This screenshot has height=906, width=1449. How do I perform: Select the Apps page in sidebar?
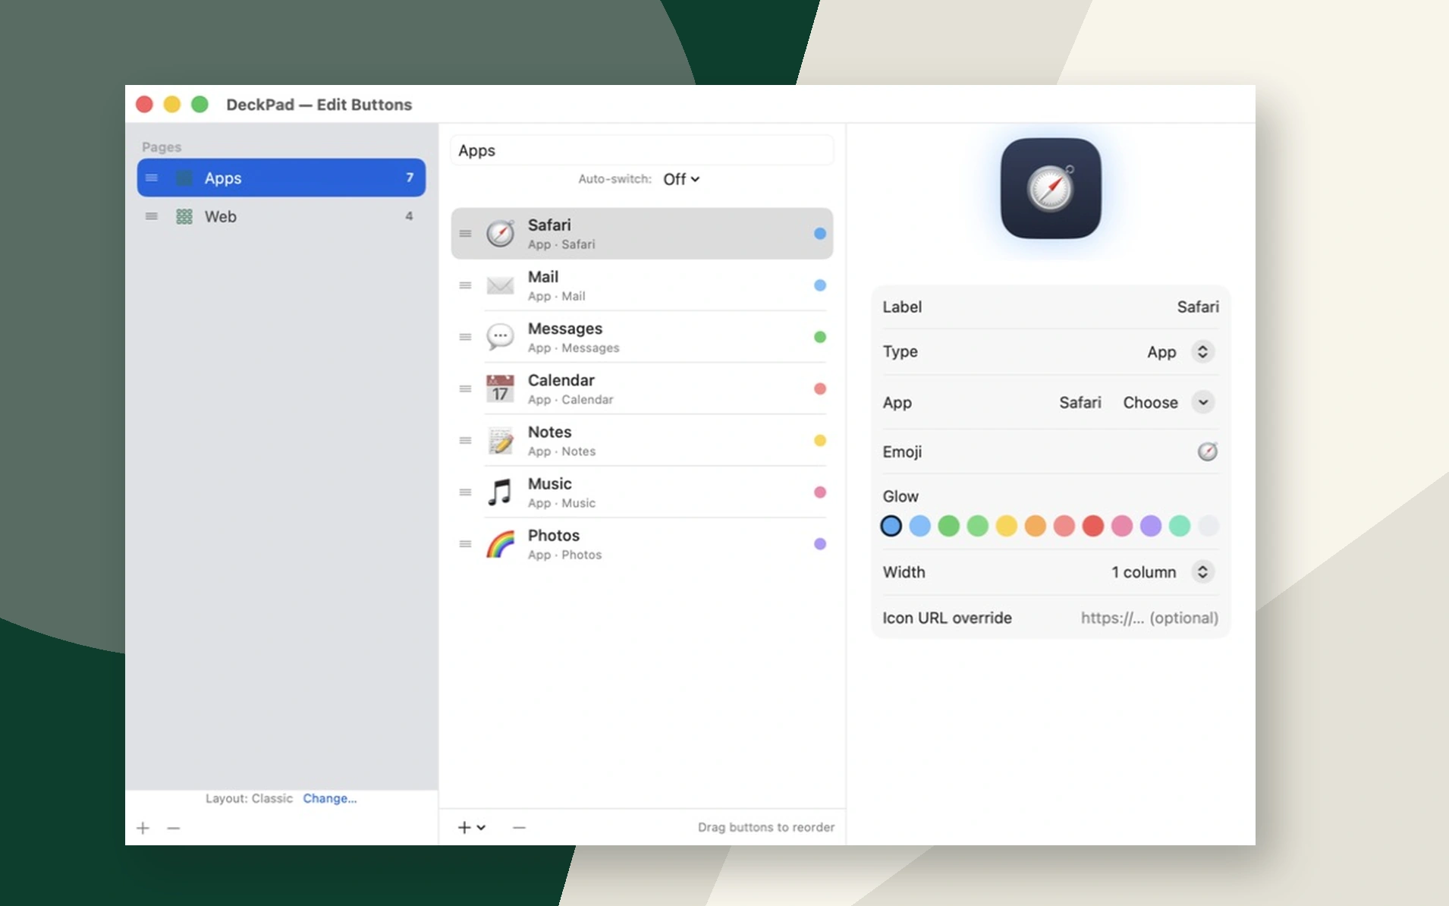coord(281,178)
